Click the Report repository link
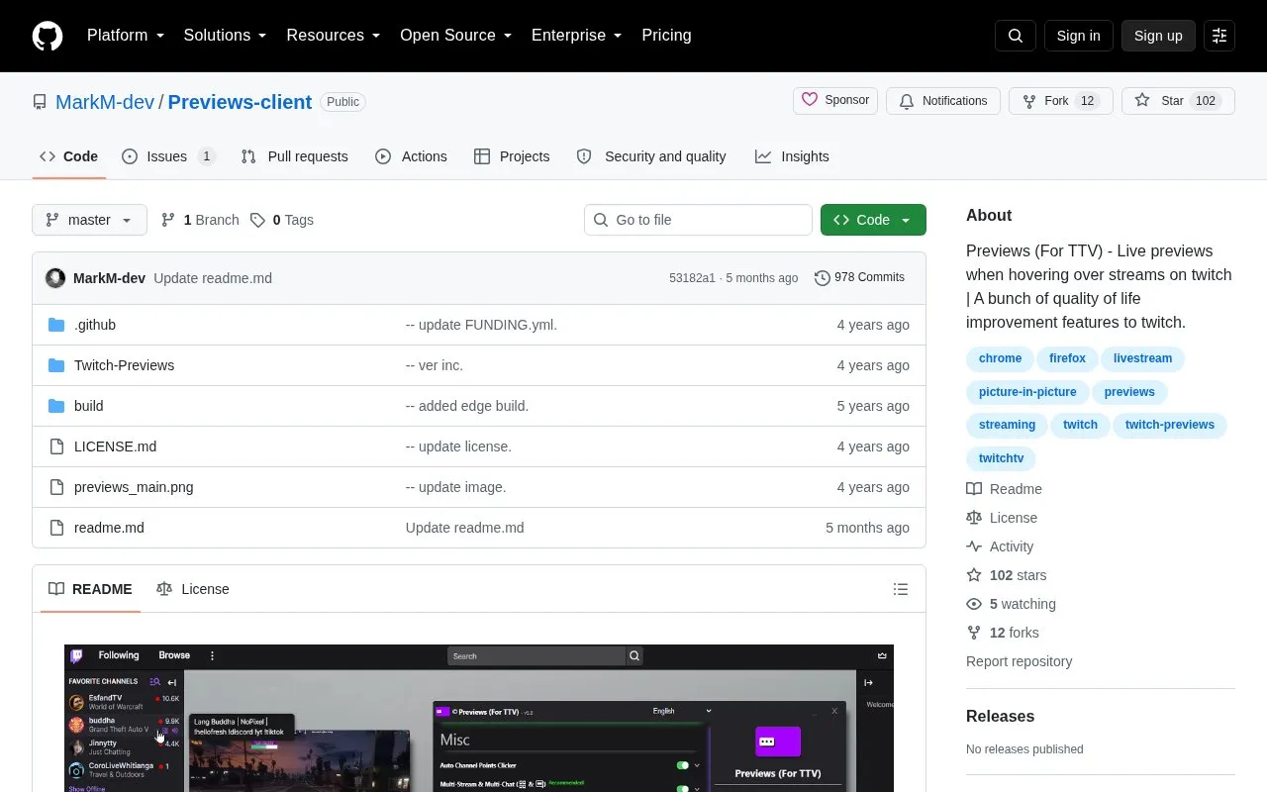The image size is (1267, 792). click(x=1019, y=661)
